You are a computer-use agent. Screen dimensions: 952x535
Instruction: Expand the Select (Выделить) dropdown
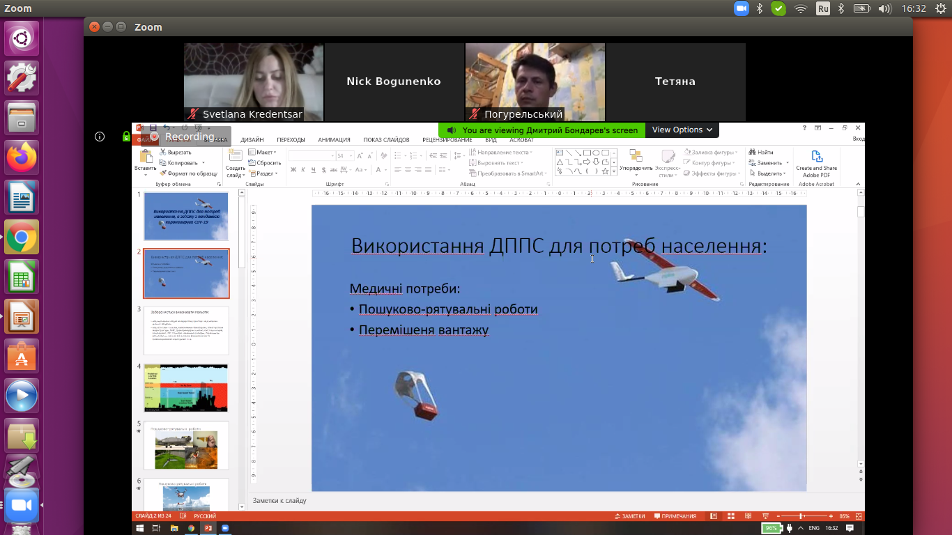pos(769,173)
